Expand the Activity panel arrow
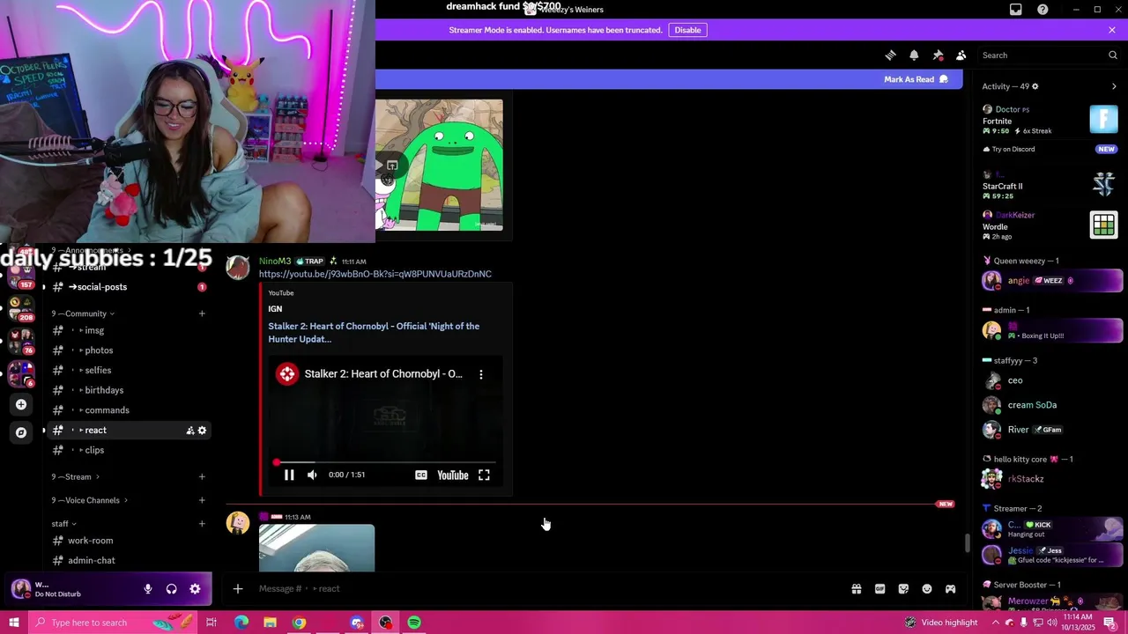 click(1114, 86)
